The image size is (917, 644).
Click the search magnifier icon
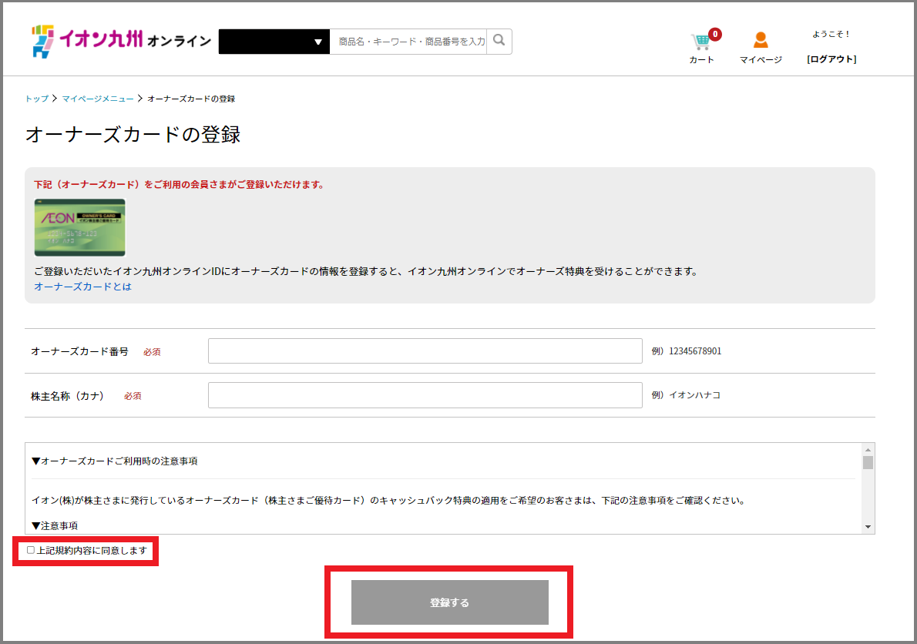pyautogui.click(x=499, y=40)
